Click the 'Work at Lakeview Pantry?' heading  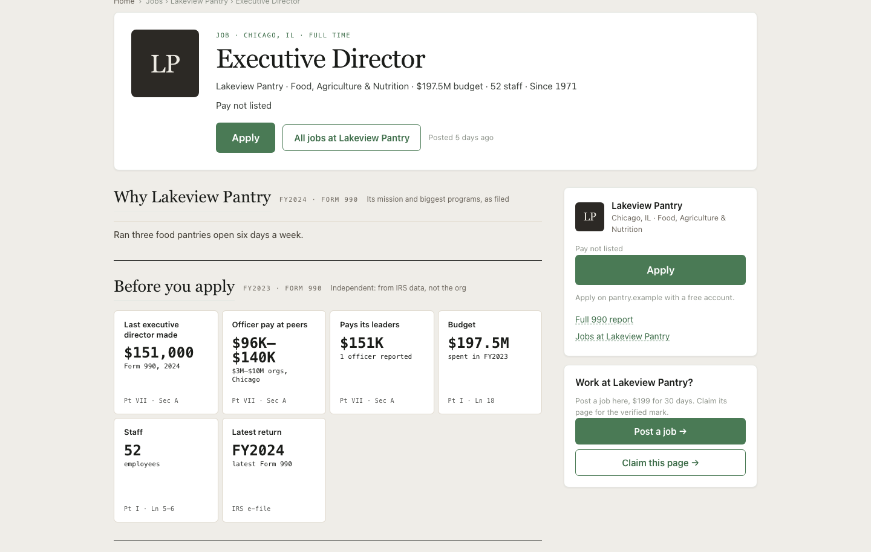point(634,382)
